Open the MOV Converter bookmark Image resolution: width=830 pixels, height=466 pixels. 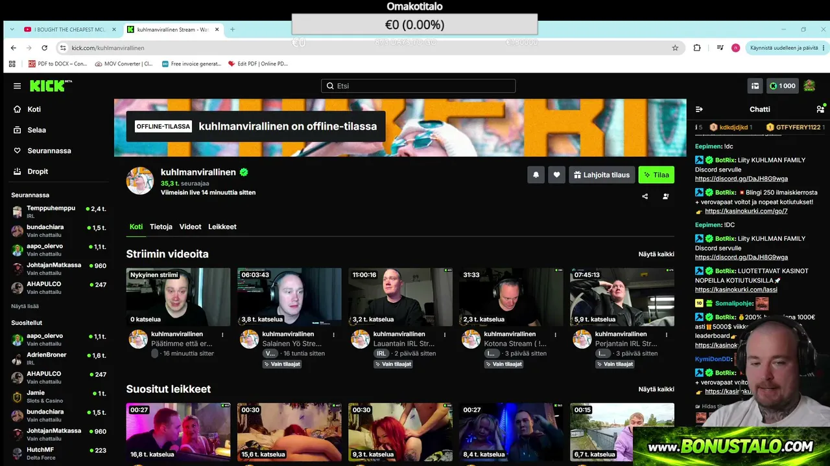(x=124, y=64)
